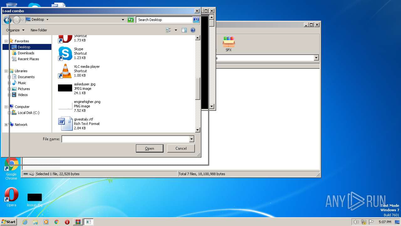Select the VLC media player shortcut icon
The width and height of the screenshot is (401, 226).
pos(65,71)
